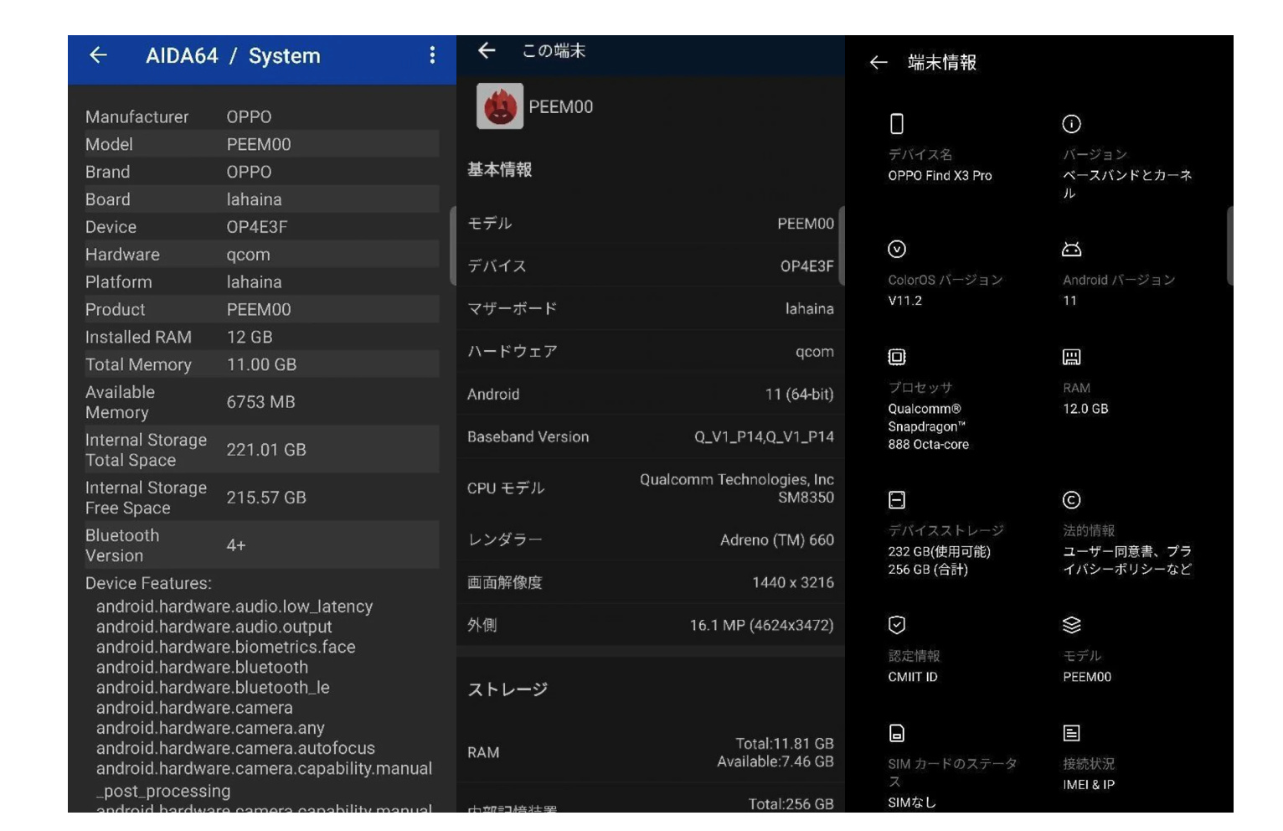Select Model row value PEEM00 in AIDA64

(x=259, y=145)
